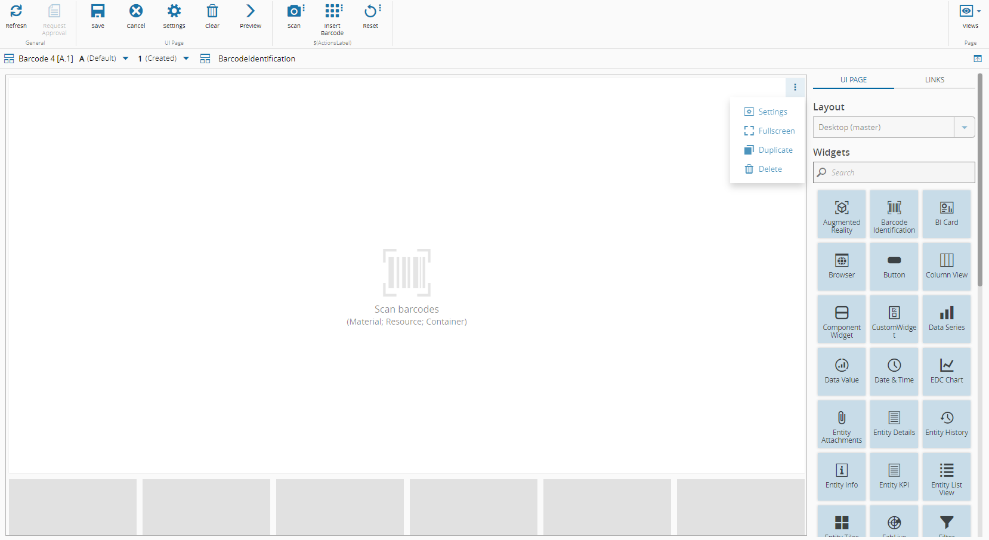Choose the Entity History widget
Screen dimensions: 989x540
point(946,424)
